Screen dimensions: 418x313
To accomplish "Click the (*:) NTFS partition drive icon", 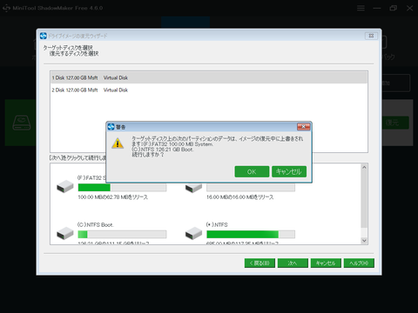I will click(193, 233).
